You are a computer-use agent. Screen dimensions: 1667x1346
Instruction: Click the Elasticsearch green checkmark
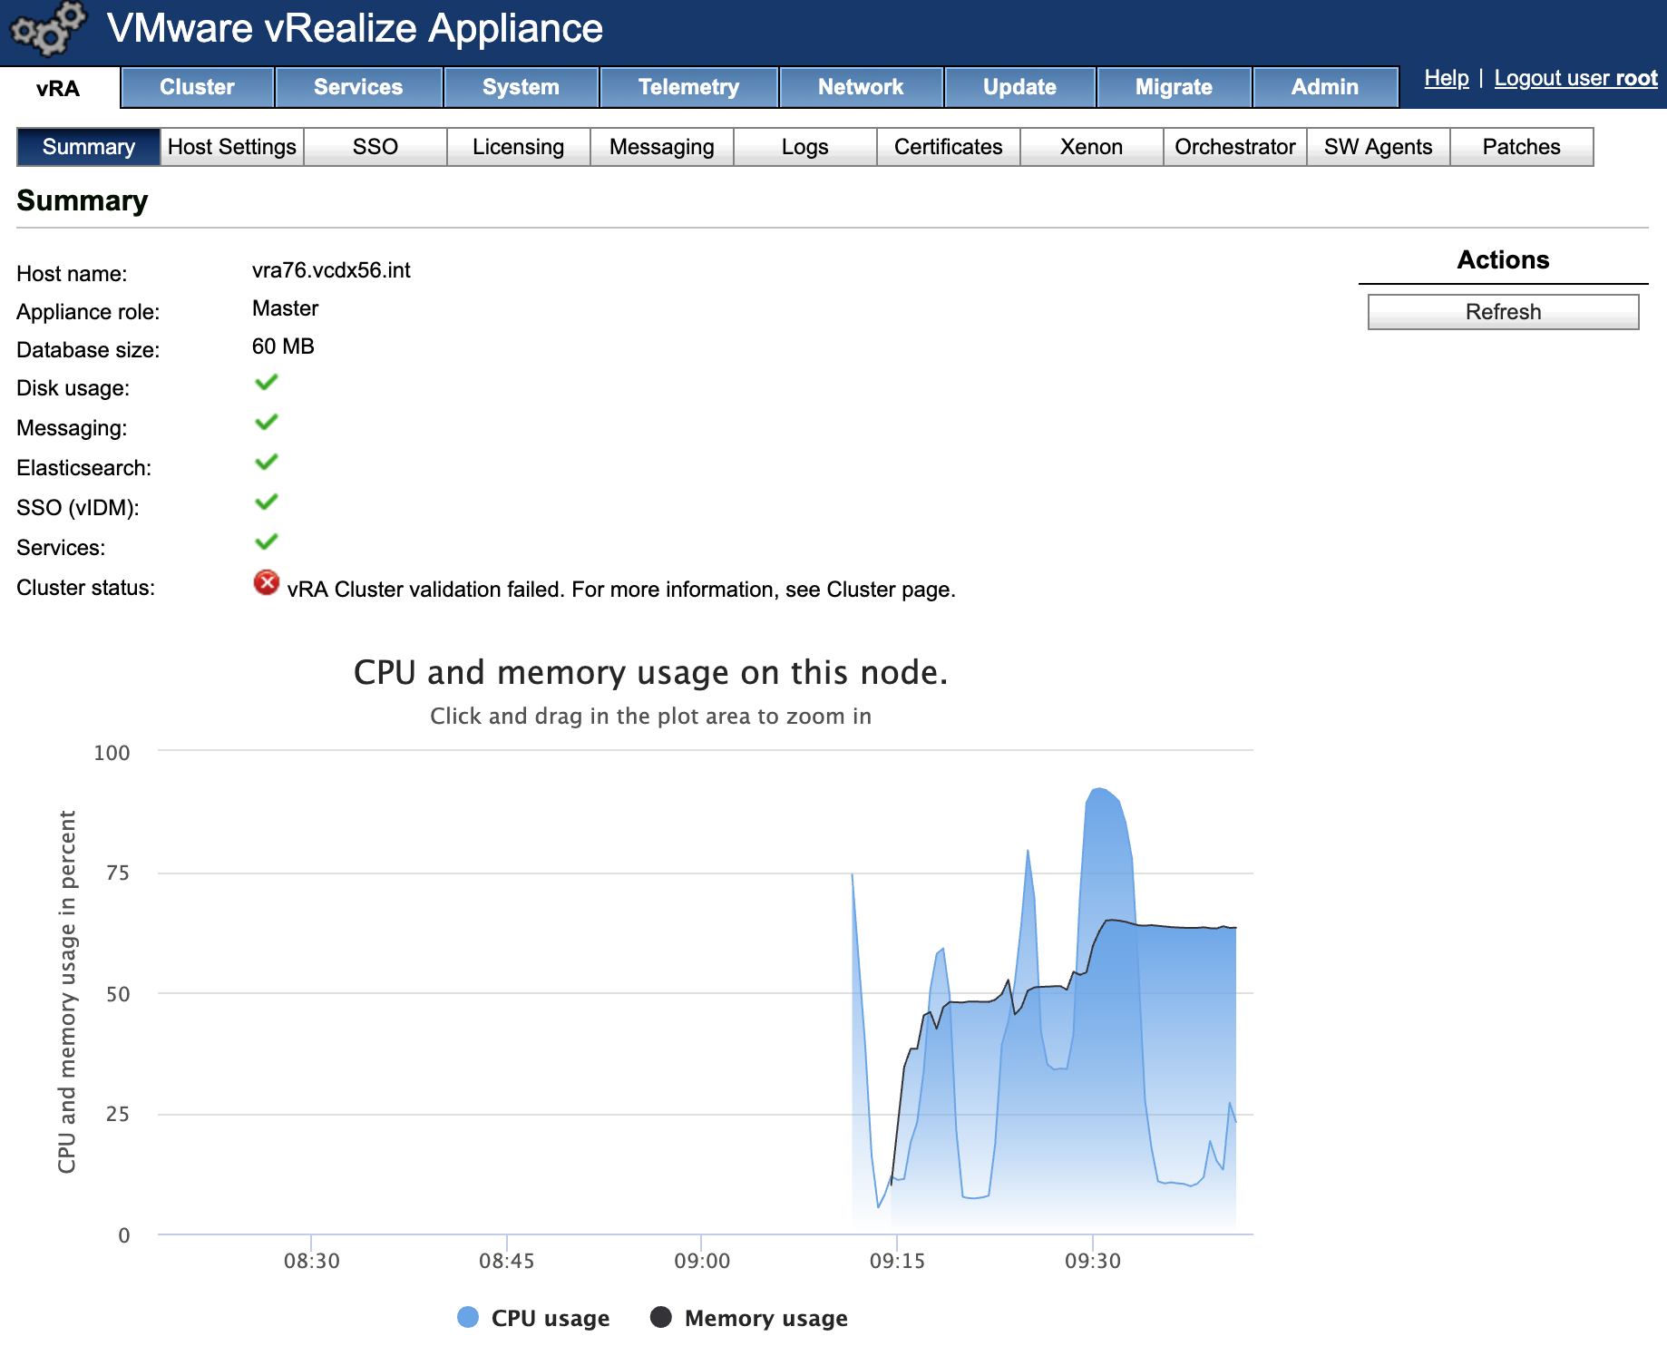point(266,463)
